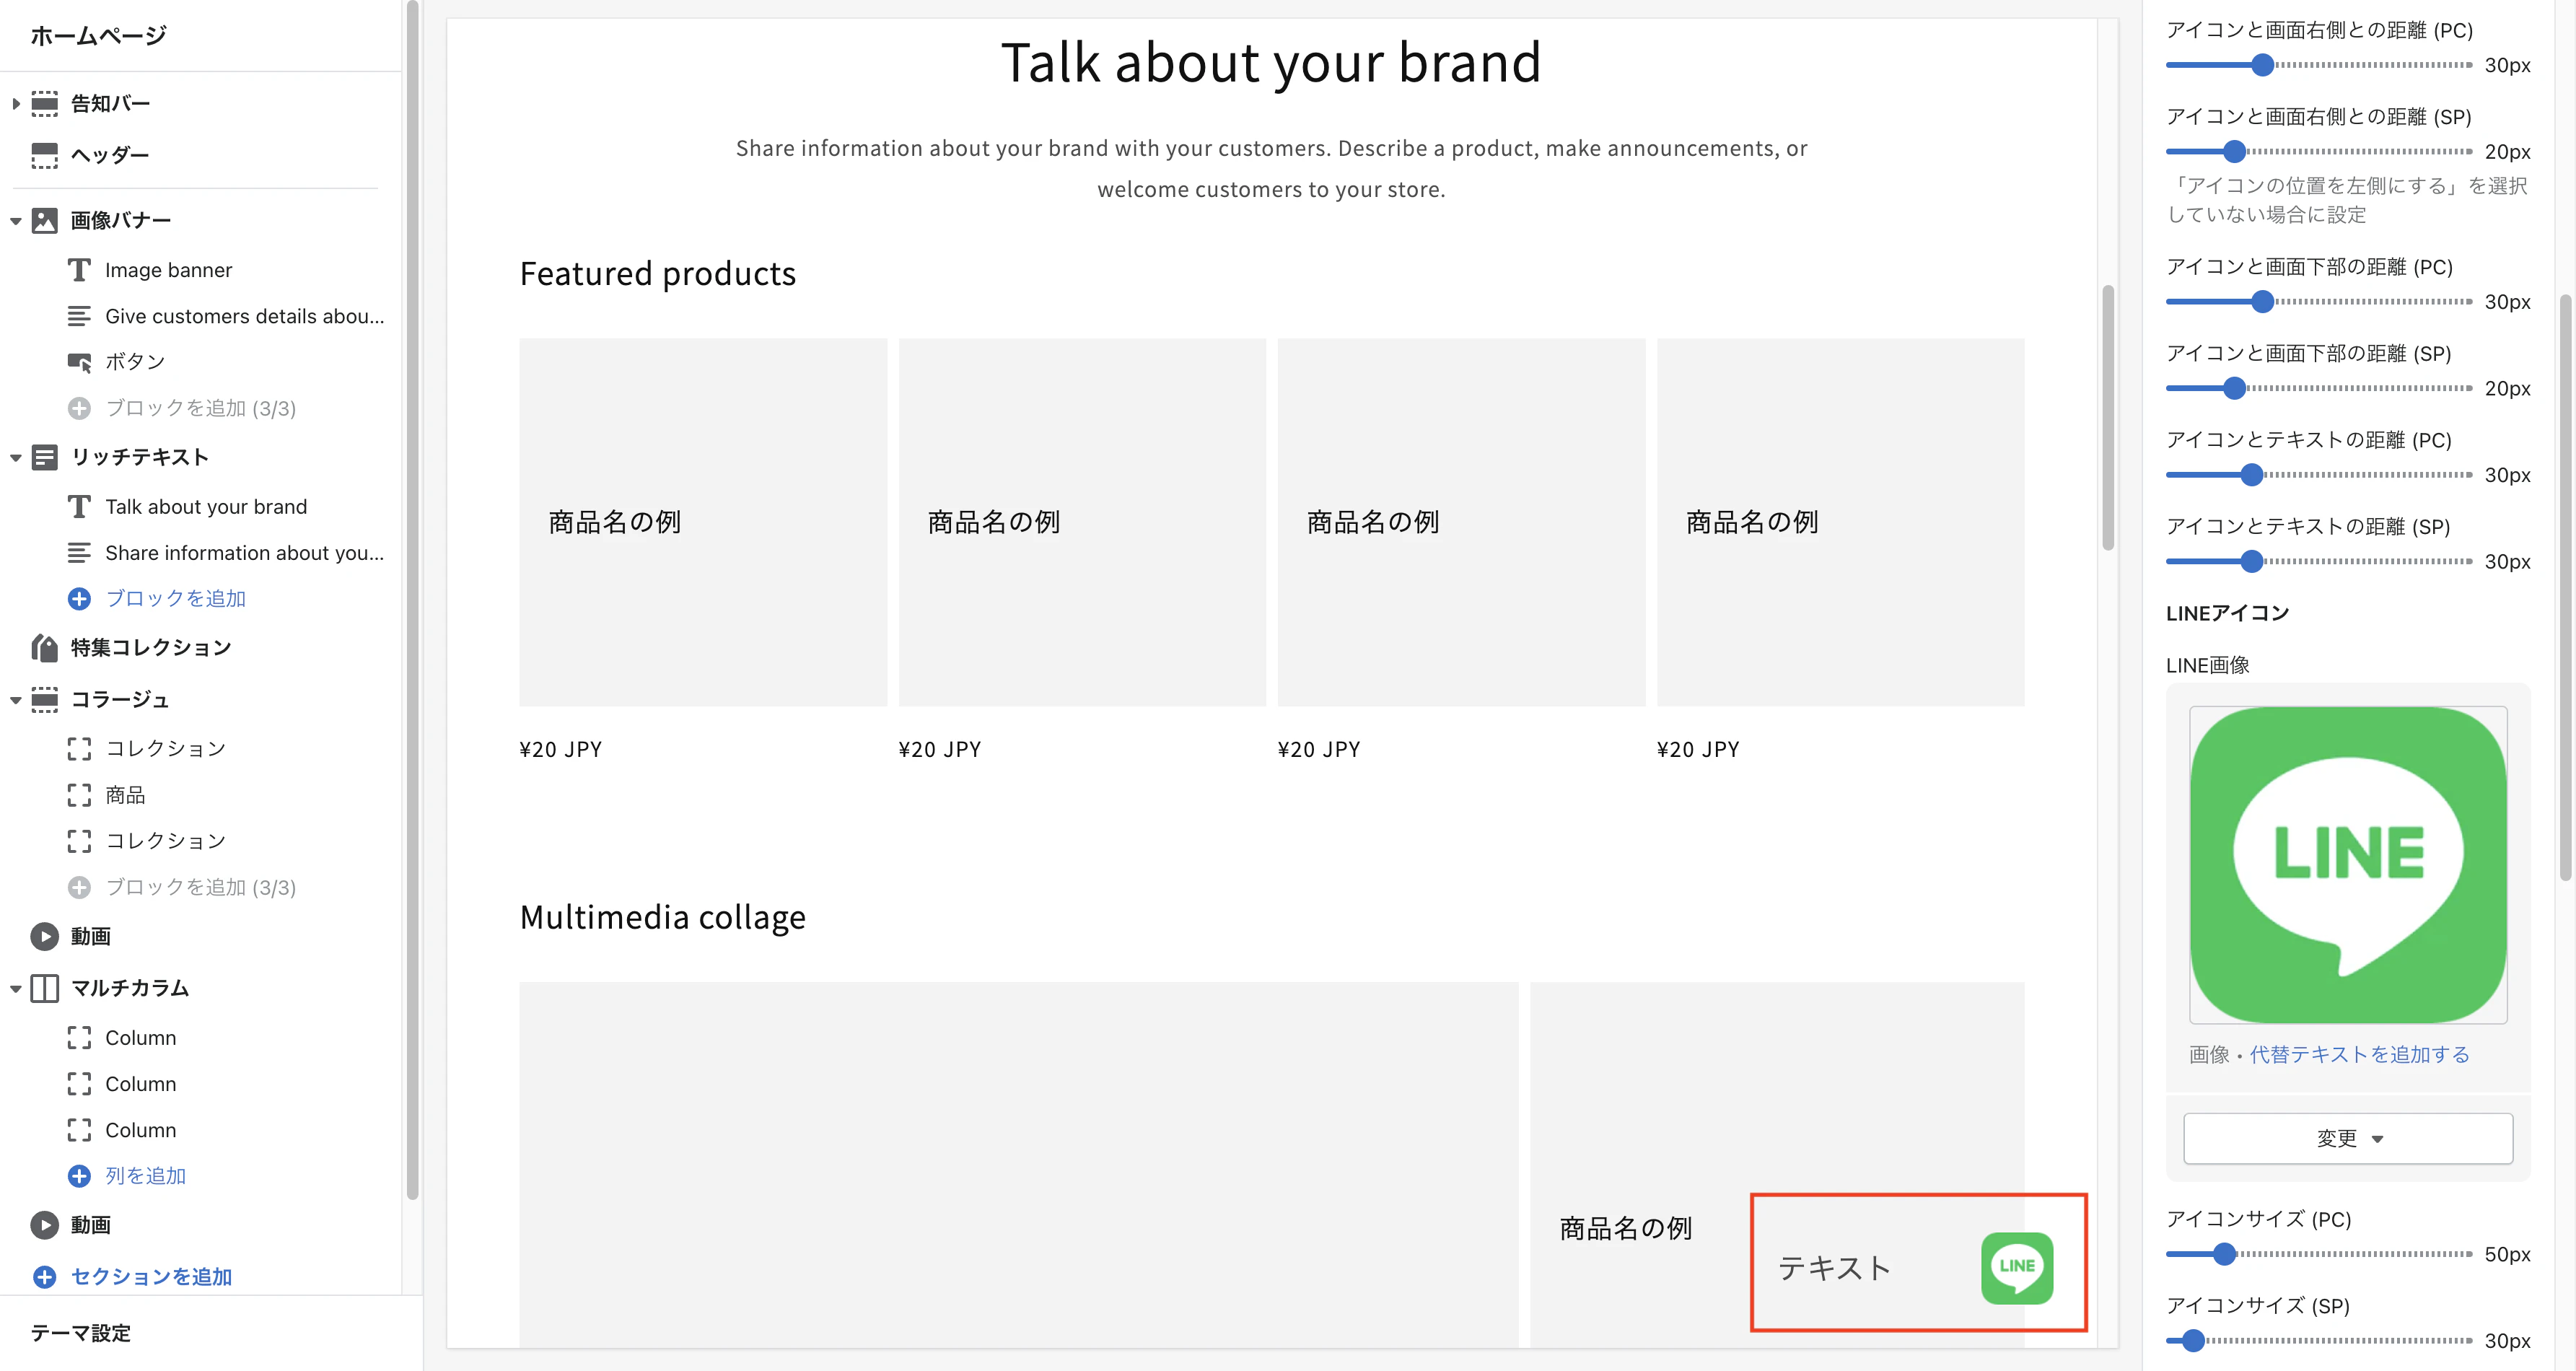
Task: Open the 変更 dropdown for the LINE image
Action: pos(2348,1138)
